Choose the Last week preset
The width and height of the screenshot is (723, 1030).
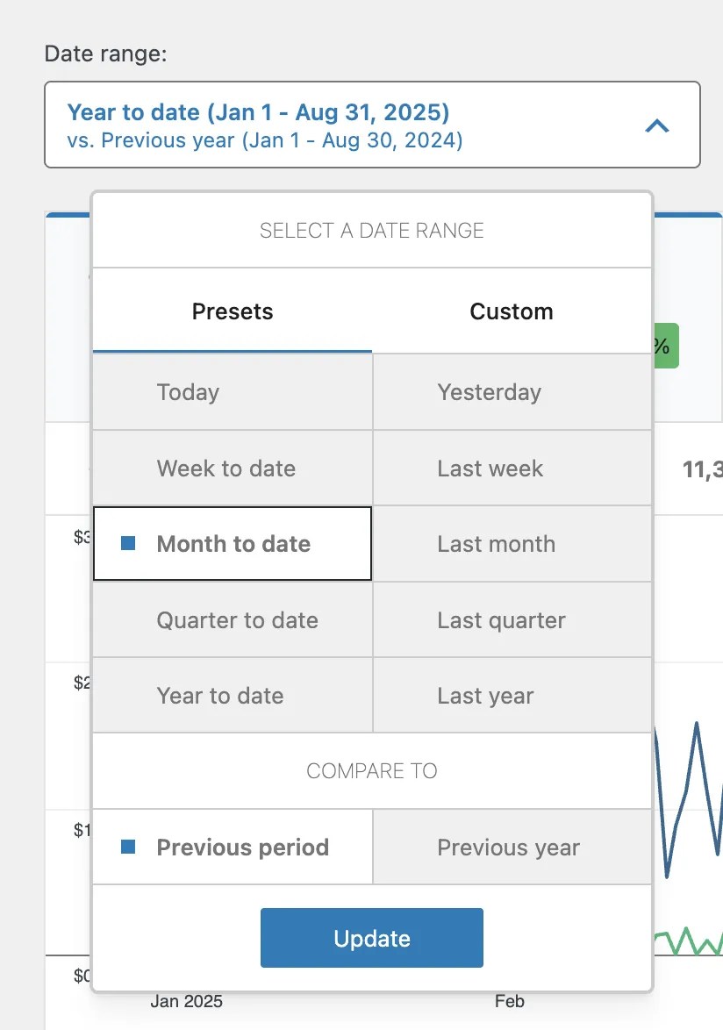512,469
